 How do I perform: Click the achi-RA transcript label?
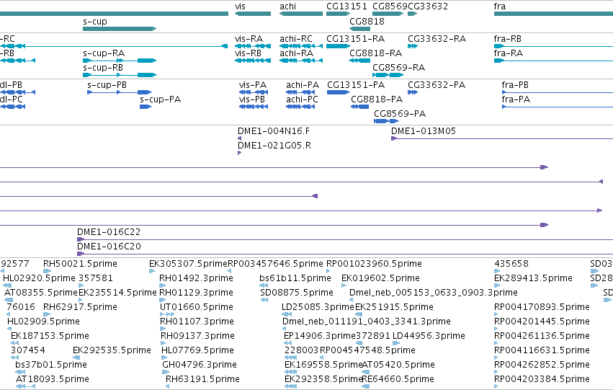(296, 53)
